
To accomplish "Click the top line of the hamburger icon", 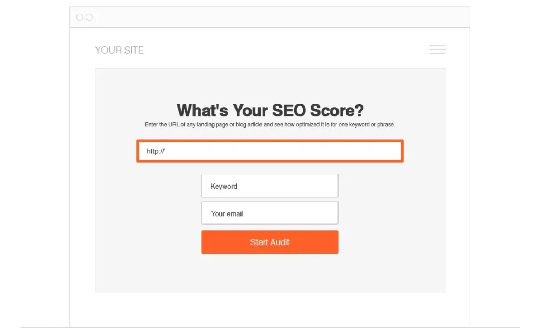I will (437, 46).
